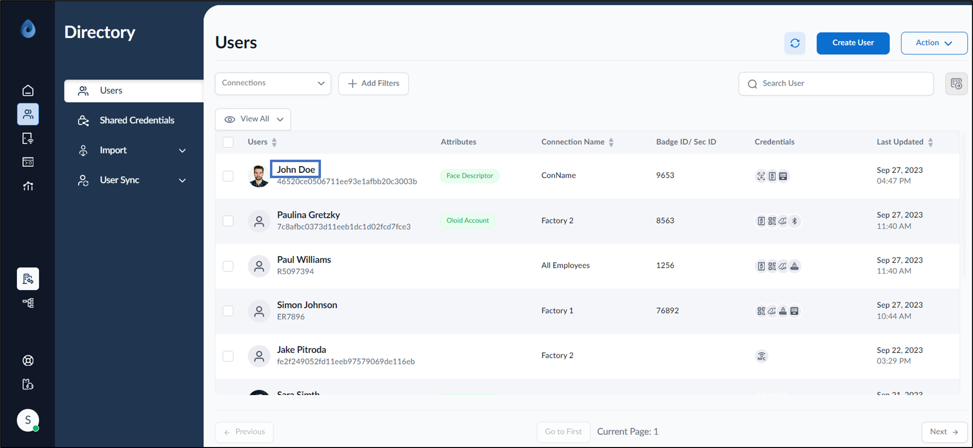
Task: Click the highlighted building icon in left rail
Action: click(28, 279)
